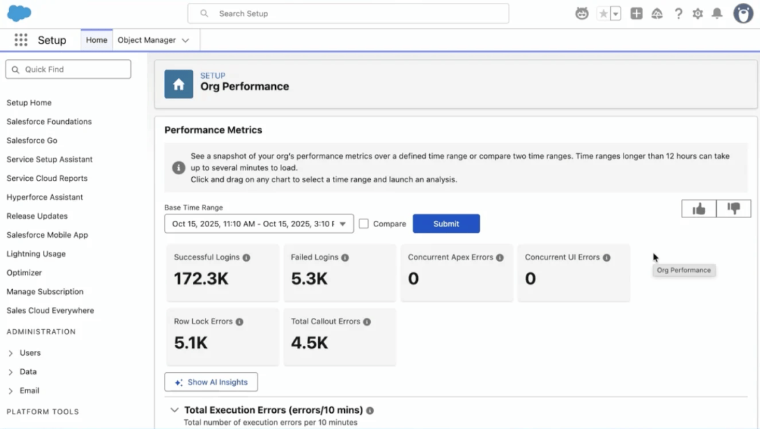
Task: Click info icon next to Row Lock Errors
Action: coord(239,322)
